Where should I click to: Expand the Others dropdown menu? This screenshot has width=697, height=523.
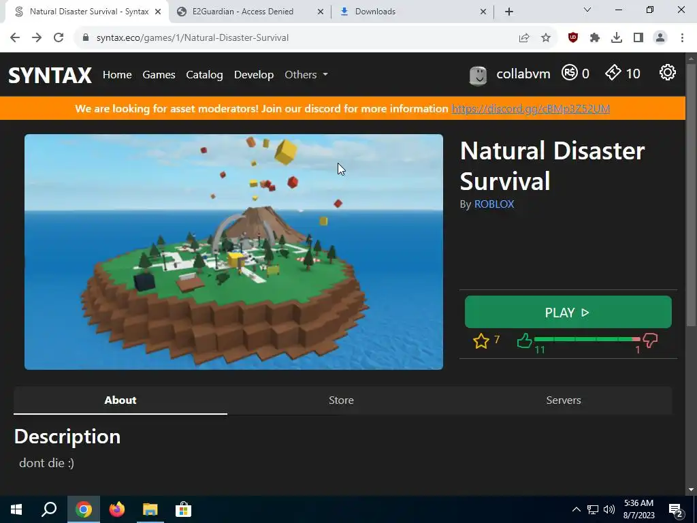pos(306,75)
